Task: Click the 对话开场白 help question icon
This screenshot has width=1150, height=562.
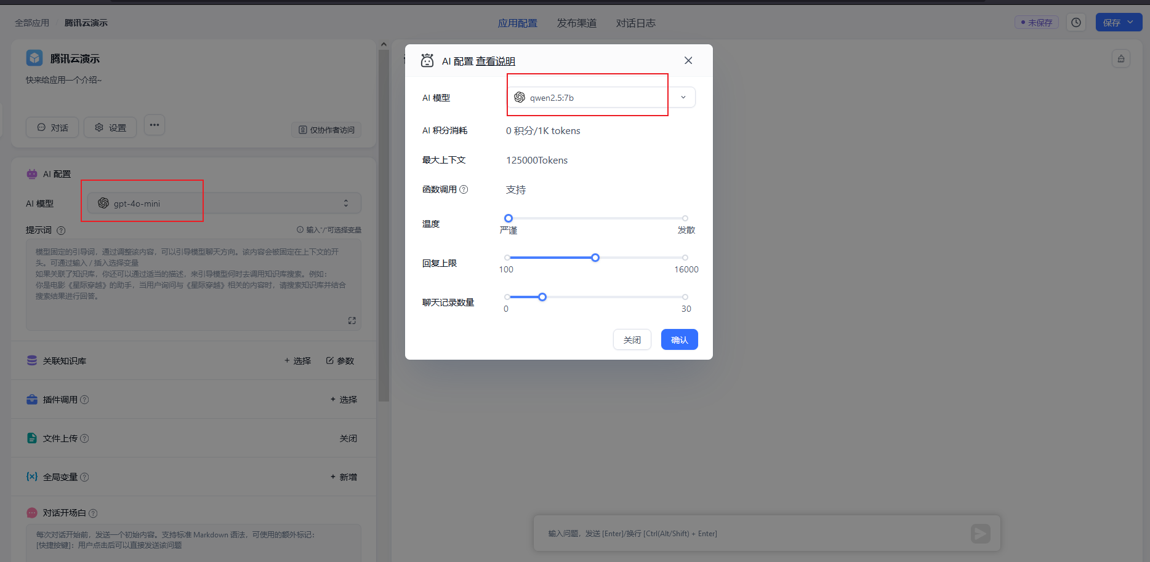Action: point(93,513)
